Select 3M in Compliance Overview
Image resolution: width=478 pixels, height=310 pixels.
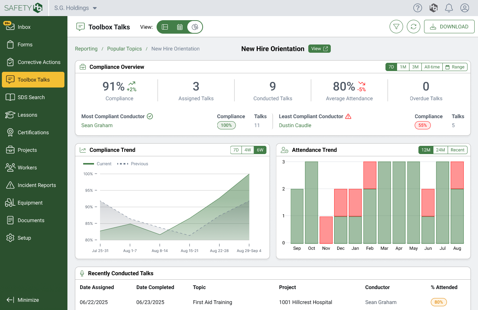415,67
